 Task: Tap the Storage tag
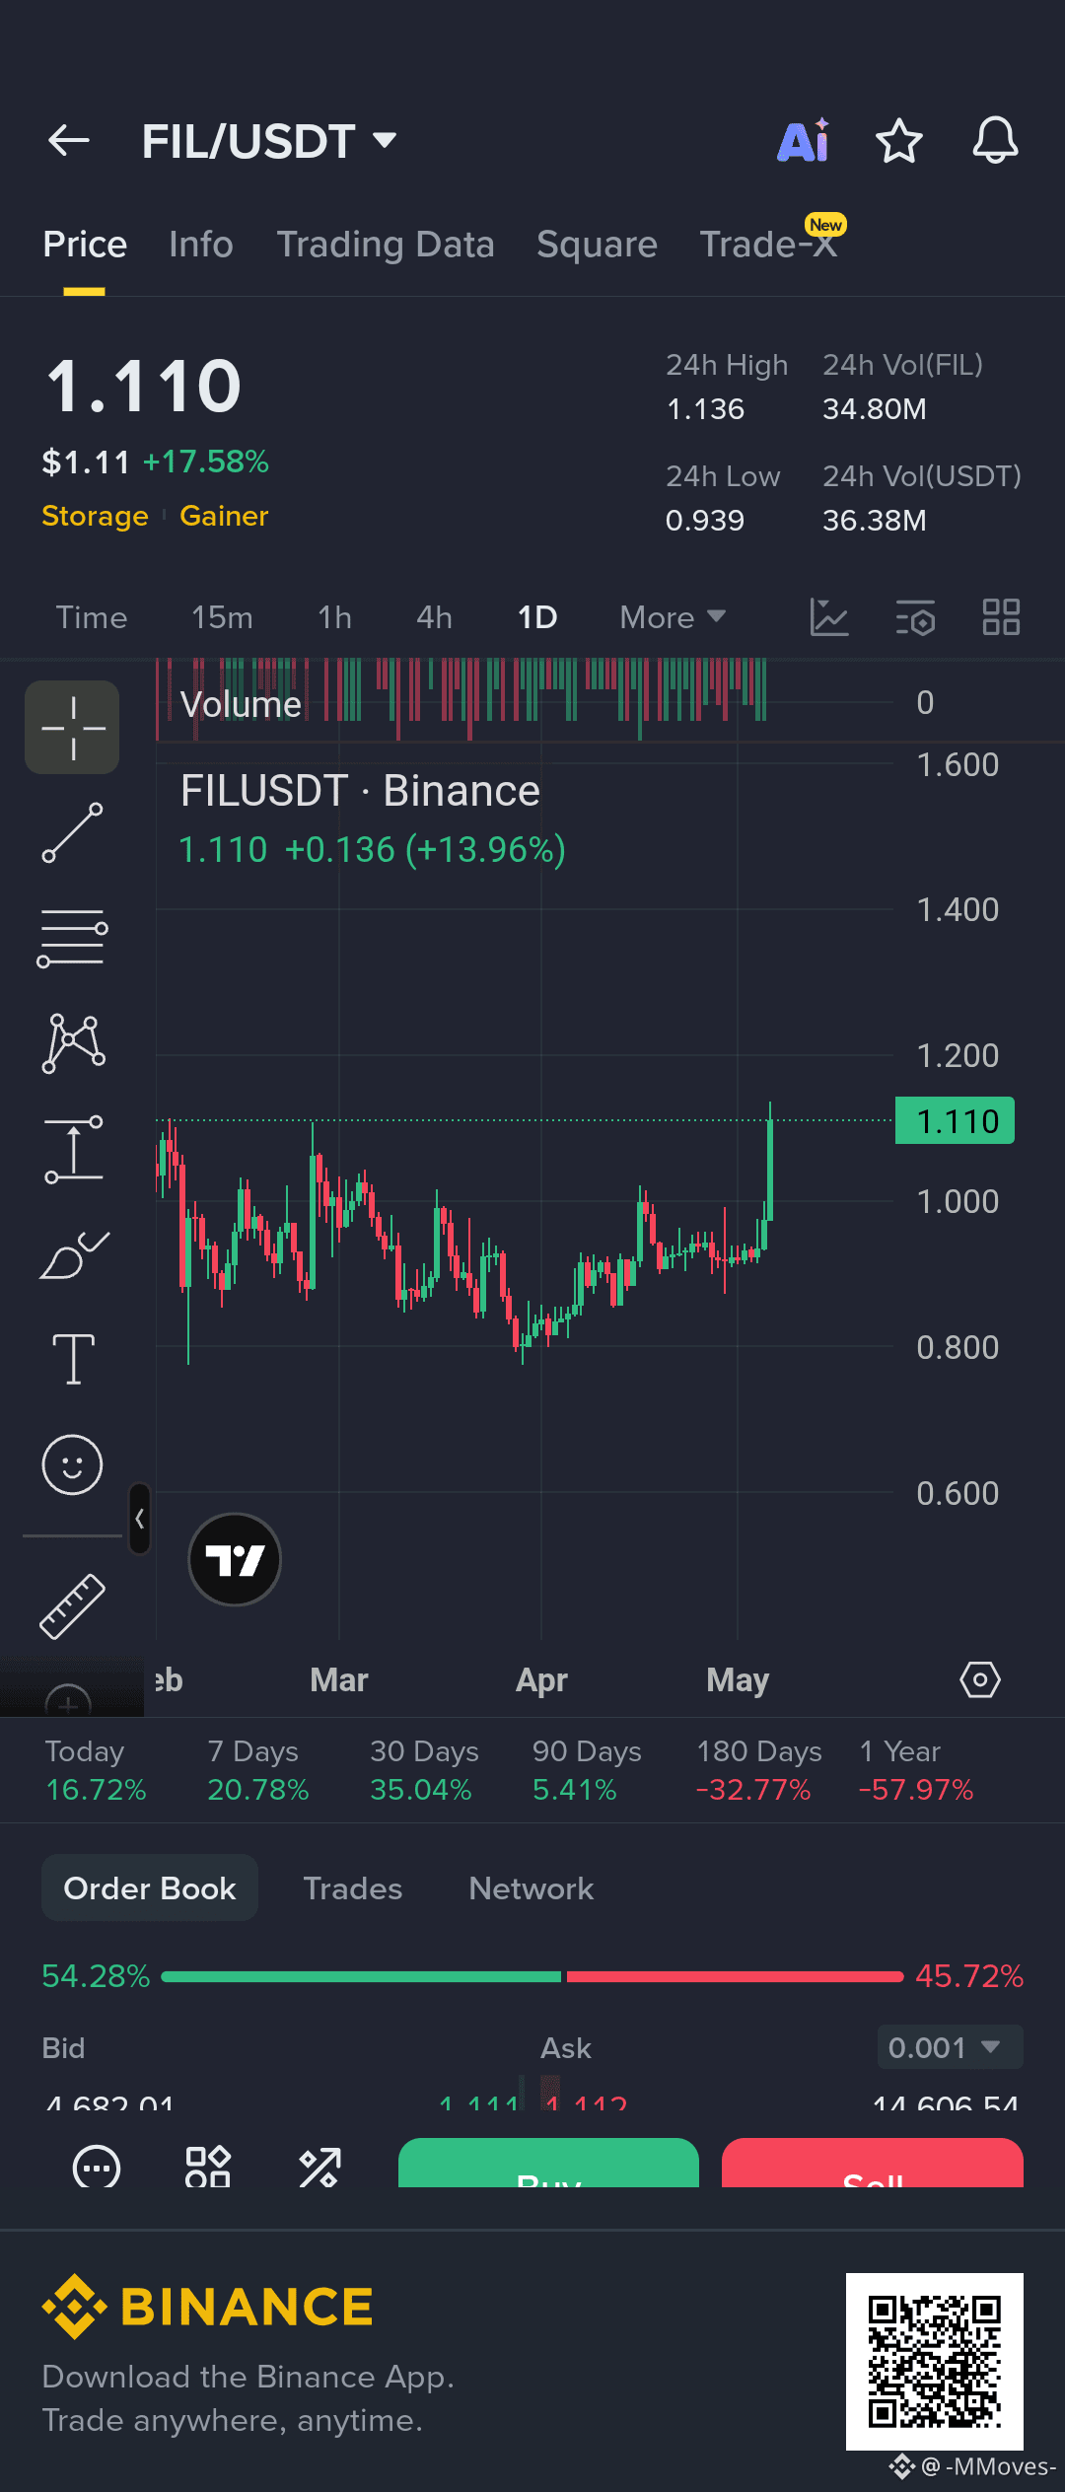pos(95,516)
